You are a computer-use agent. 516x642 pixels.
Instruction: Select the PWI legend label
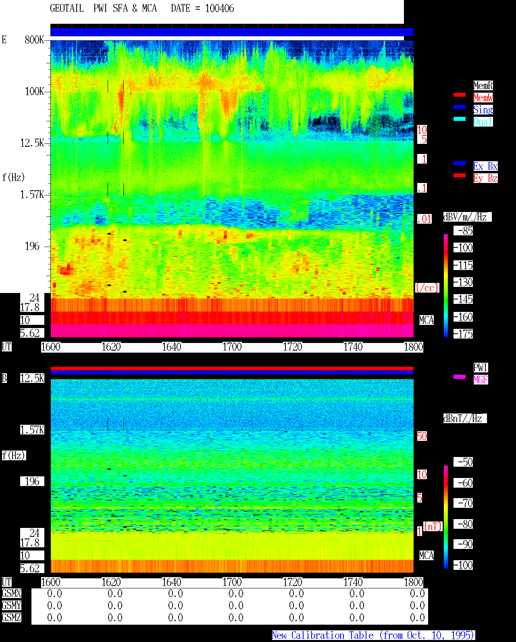pyautogui.click(x=481, y=368)
